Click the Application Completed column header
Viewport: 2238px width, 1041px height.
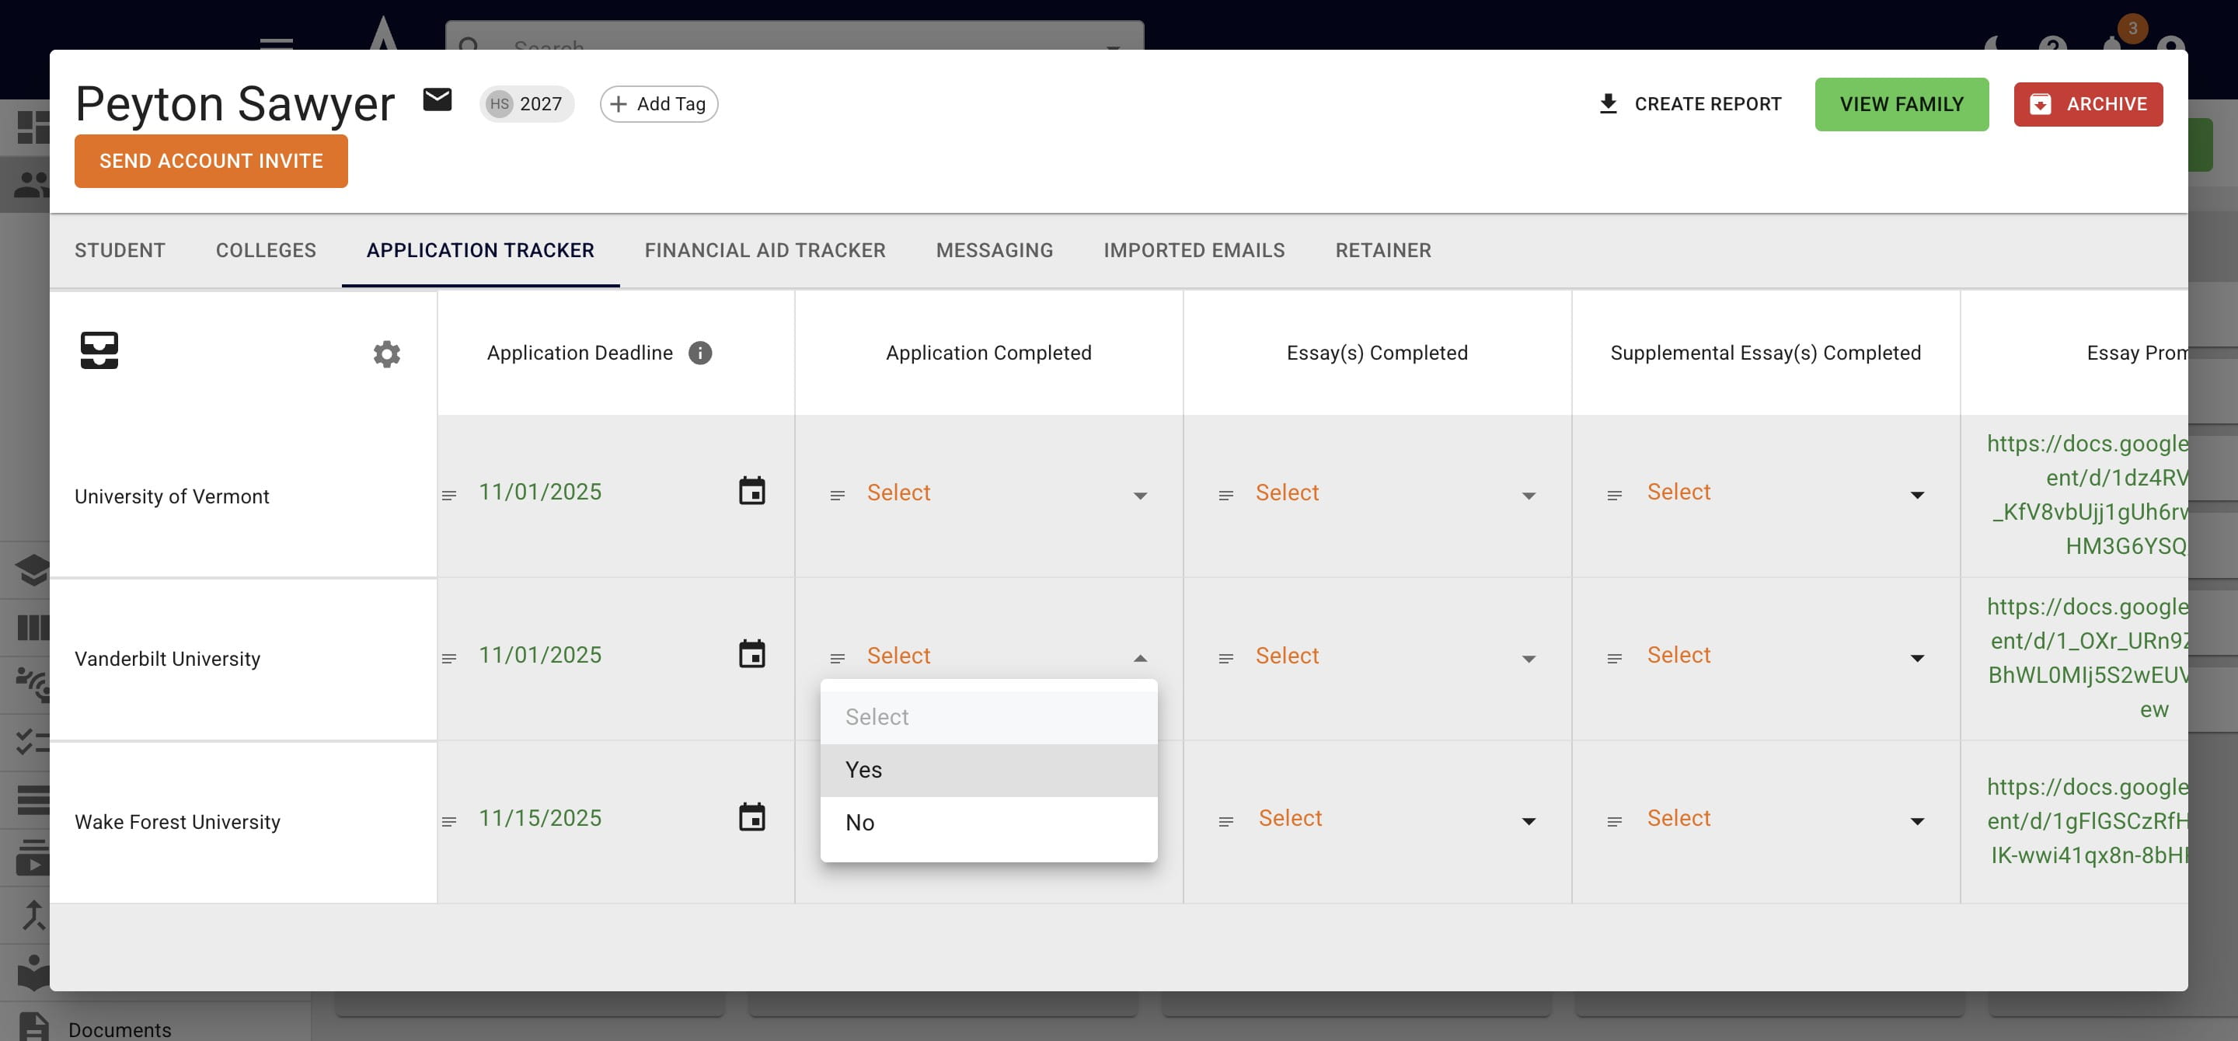[988, 353]
